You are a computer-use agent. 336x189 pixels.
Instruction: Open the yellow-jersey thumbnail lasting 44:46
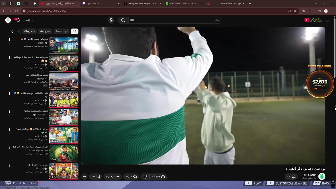64,99
